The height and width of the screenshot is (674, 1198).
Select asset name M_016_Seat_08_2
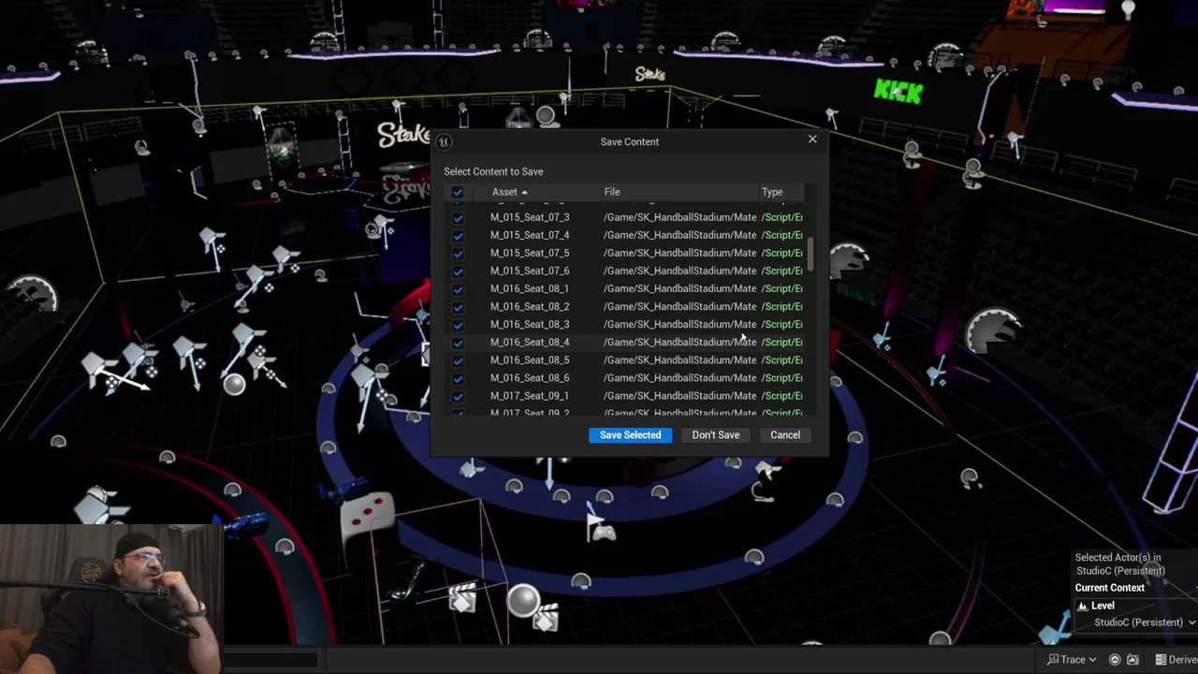click(530, 306)
